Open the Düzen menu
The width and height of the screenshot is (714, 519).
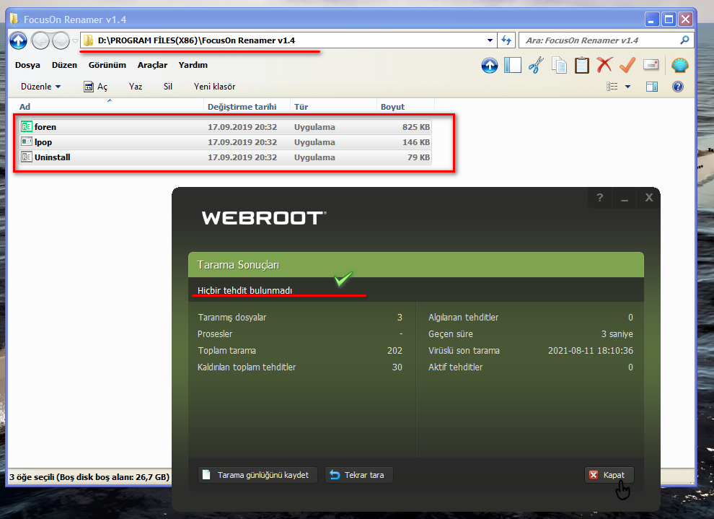[x=64, y=65]
